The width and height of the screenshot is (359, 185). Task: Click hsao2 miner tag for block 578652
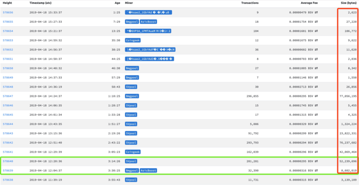(x=150, y=49)
